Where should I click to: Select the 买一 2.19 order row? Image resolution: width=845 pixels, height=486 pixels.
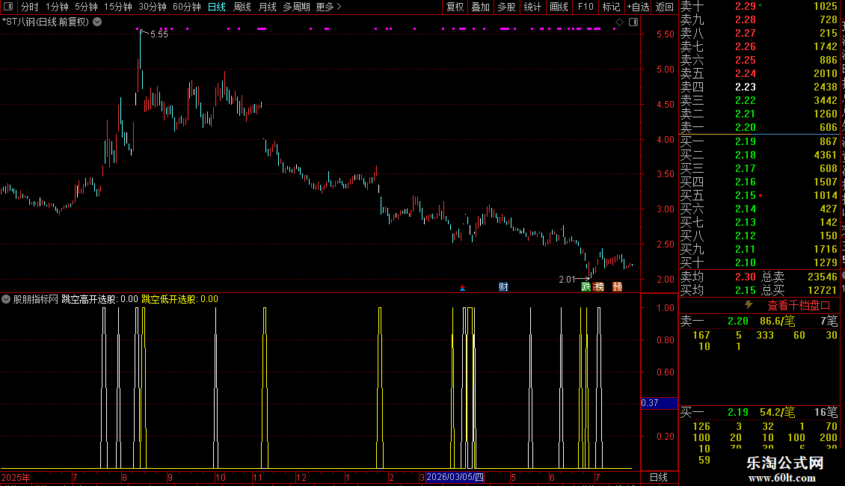tap(759, 141)
